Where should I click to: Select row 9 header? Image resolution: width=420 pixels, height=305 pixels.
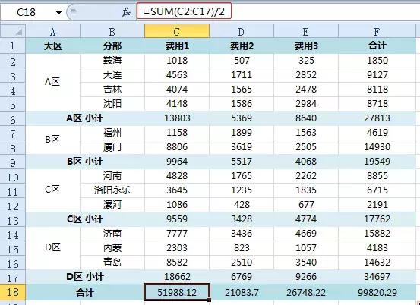click(x=13, y=162)
